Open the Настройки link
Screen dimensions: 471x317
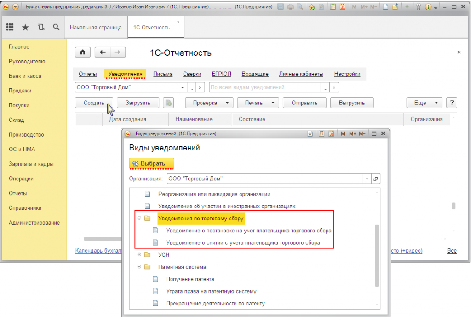tap(347, 74)
